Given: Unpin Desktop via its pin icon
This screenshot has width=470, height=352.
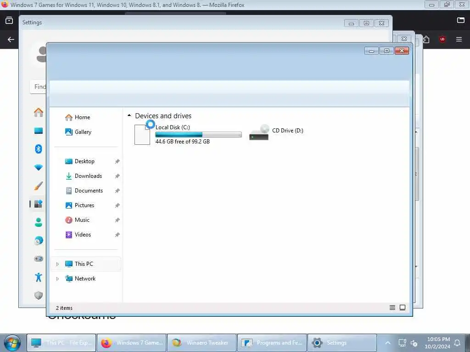Looking at the screenshot, I should click(x=117, y=161).
